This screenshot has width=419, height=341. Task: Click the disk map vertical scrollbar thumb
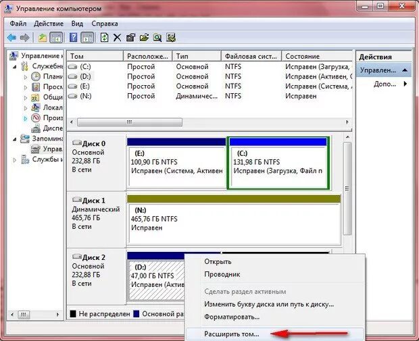[347, 188]
